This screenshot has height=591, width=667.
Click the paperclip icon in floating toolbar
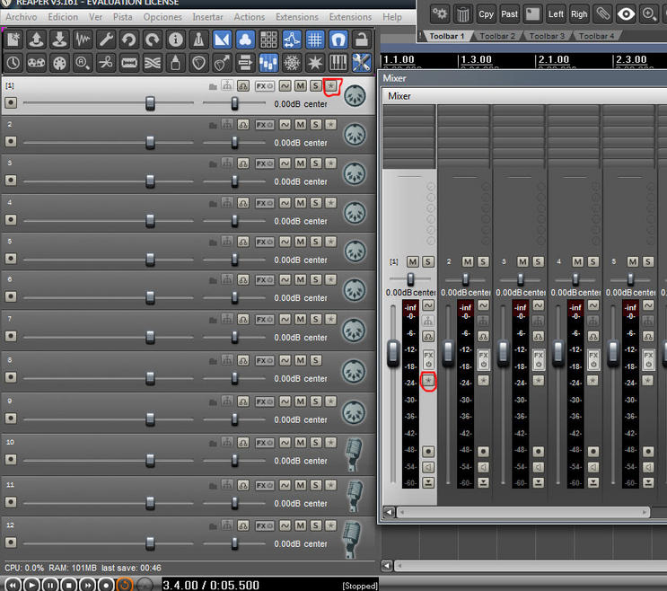[x=603, y=13]
